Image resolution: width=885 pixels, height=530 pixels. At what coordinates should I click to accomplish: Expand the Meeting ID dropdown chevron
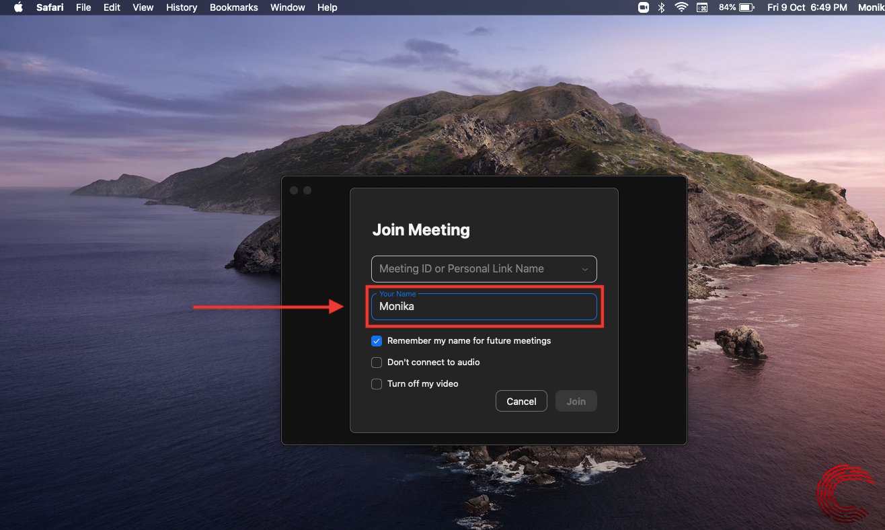pos(584,269)
